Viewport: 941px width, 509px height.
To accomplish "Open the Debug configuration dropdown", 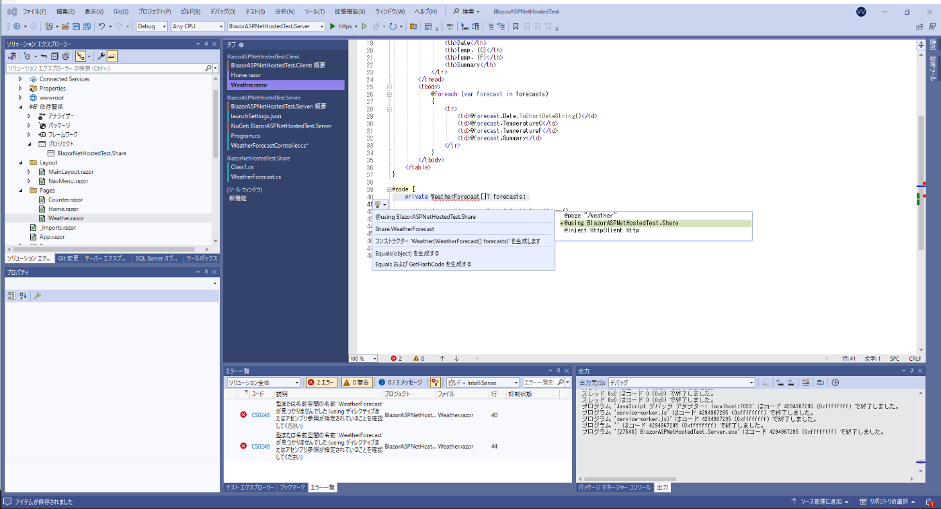I will click(152, 26).
